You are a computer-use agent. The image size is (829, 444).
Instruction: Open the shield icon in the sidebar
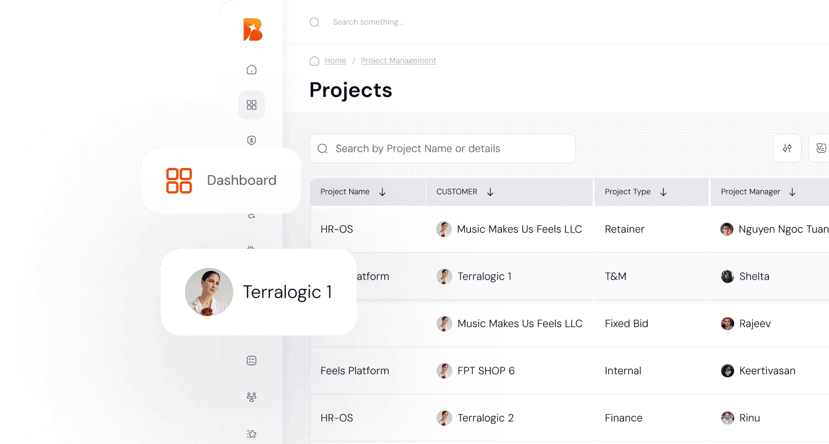(x=251, y=141)
